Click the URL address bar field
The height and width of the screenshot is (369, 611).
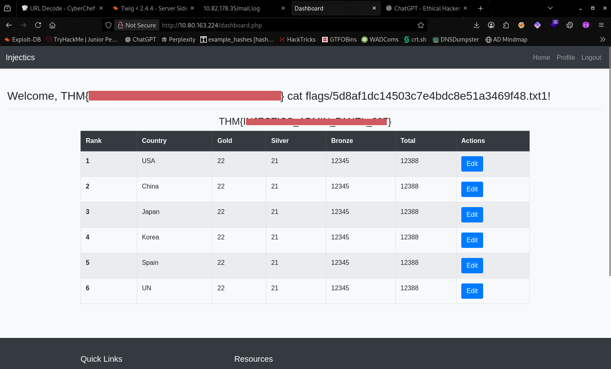pos(283,25)
